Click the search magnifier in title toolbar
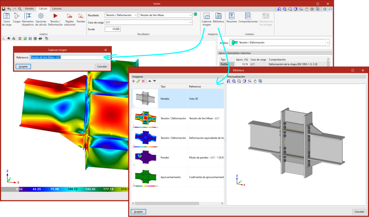Image resolution: width=369 pixels, height=217 pixels. click(x=20, y=9)
